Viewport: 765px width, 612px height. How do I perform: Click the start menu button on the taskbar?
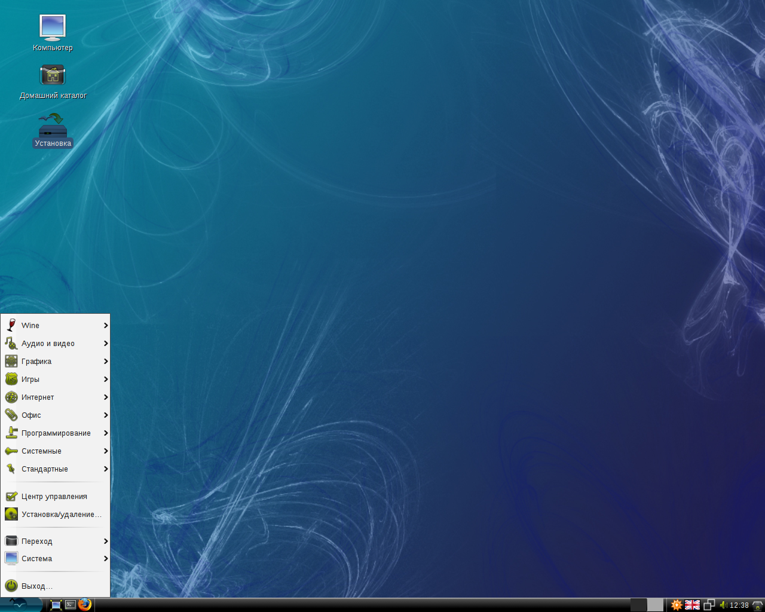click(21, 604)
